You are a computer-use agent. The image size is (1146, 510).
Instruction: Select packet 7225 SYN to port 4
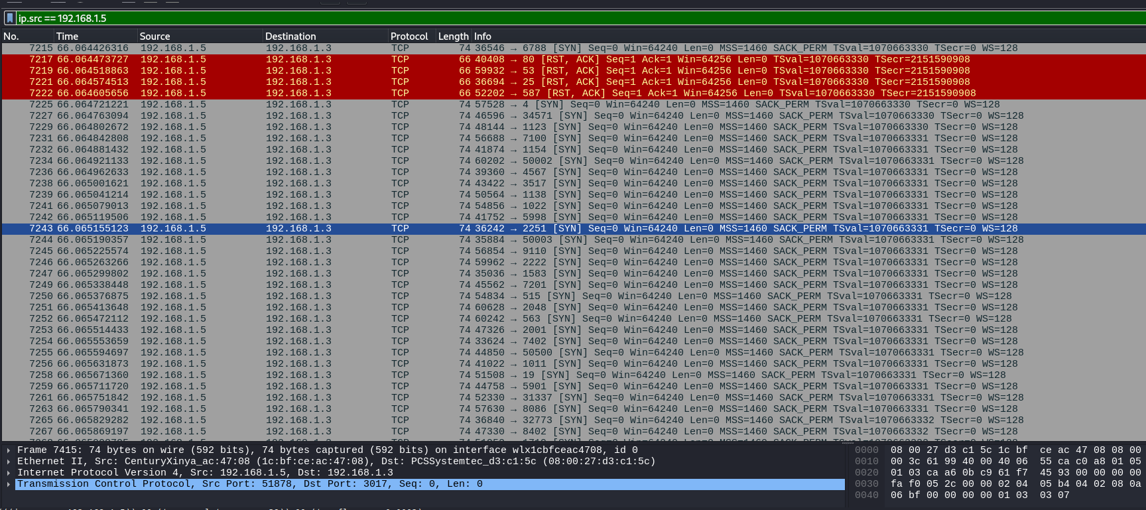tap(574, 105)
